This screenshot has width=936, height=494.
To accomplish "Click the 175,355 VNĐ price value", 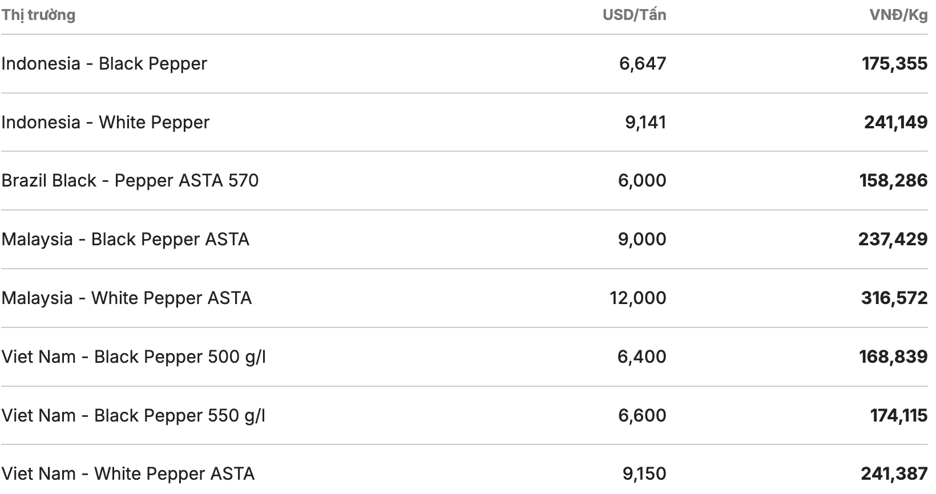I will click(x=894, y=63).
